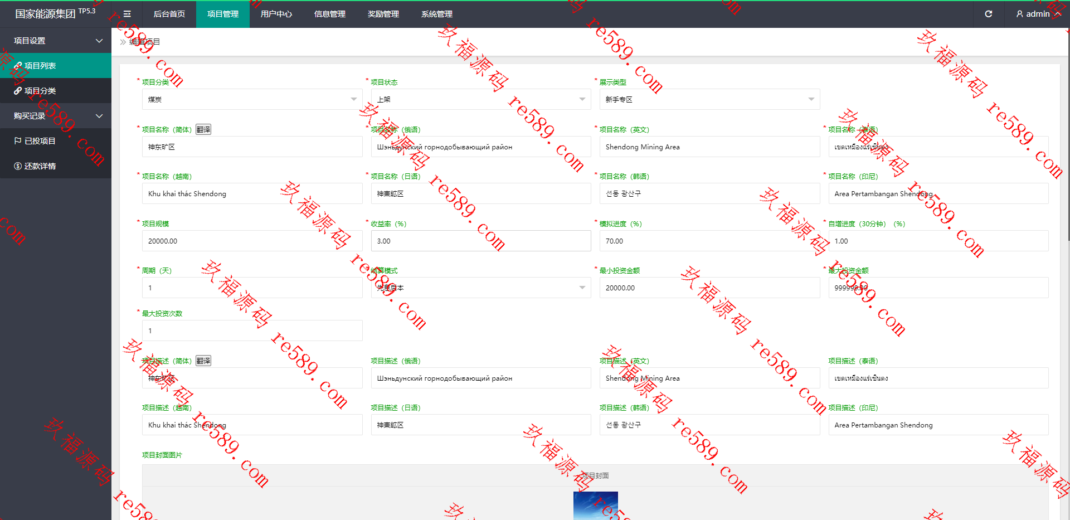Open 项目列表 in the sidebar
The width and height of the screenshot is (1070, 520).
[56, 66]
